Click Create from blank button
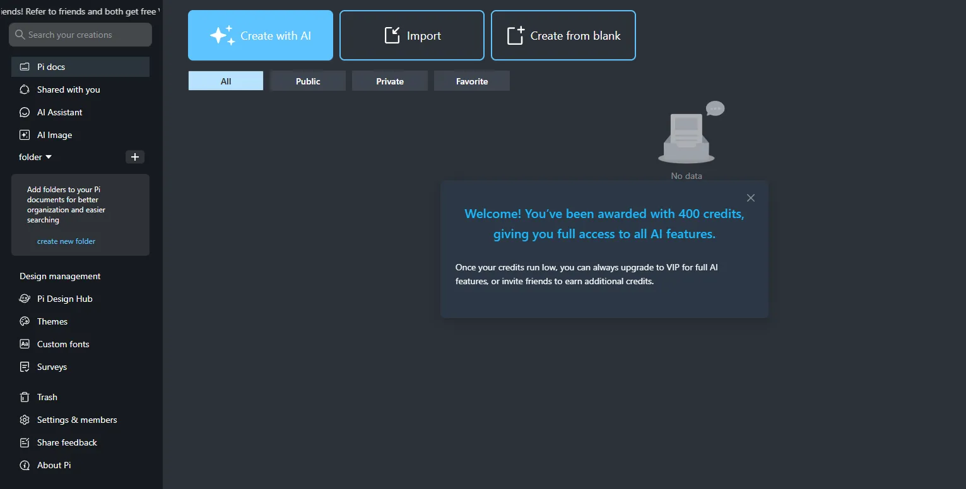Viewport: 966px width, 489px height. [563, 36]
